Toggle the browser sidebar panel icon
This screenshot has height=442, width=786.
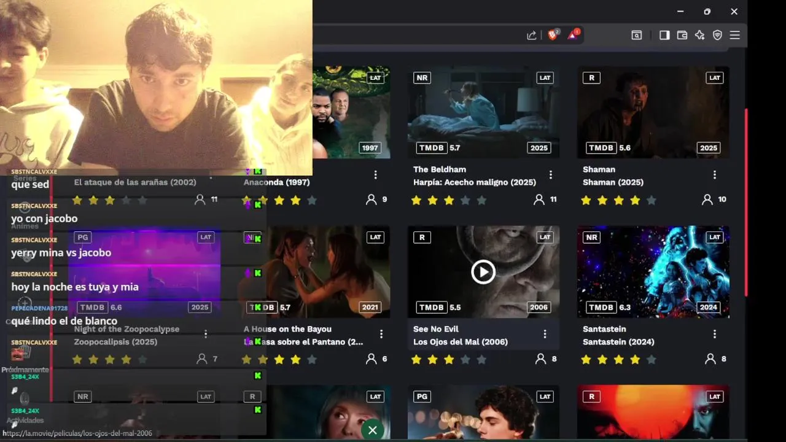pos(664,35)
